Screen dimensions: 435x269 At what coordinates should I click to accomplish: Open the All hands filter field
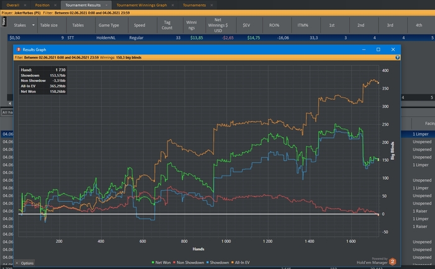coord(7,112)
